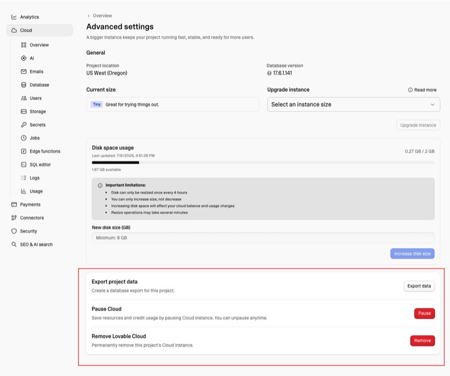Click the Jobs clock icon
This screenshot has width=450, height=376.
(24, 138)
